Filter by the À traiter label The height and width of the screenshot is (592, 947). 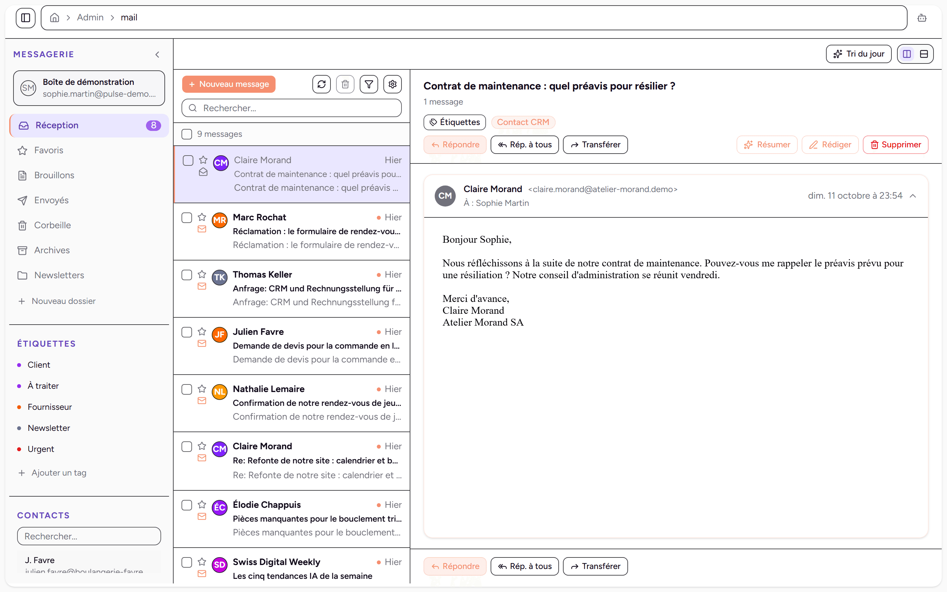[38, 386]
